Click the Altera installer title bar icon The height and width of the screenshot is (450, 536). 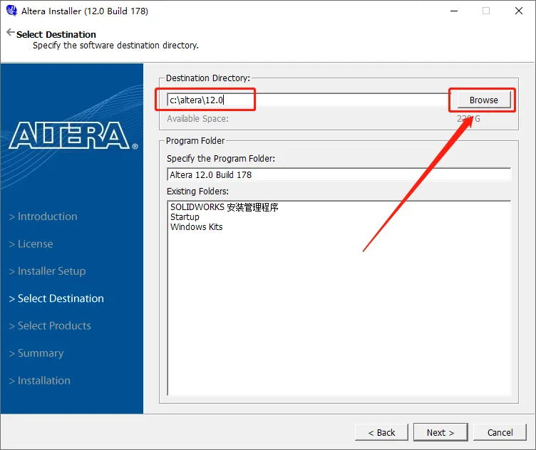click(11, 11)
